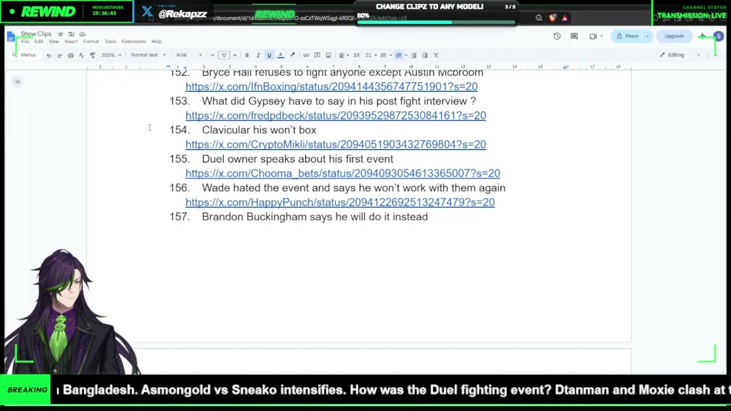
Task: Print the document with the printer icon
Action: pos(70,55)
